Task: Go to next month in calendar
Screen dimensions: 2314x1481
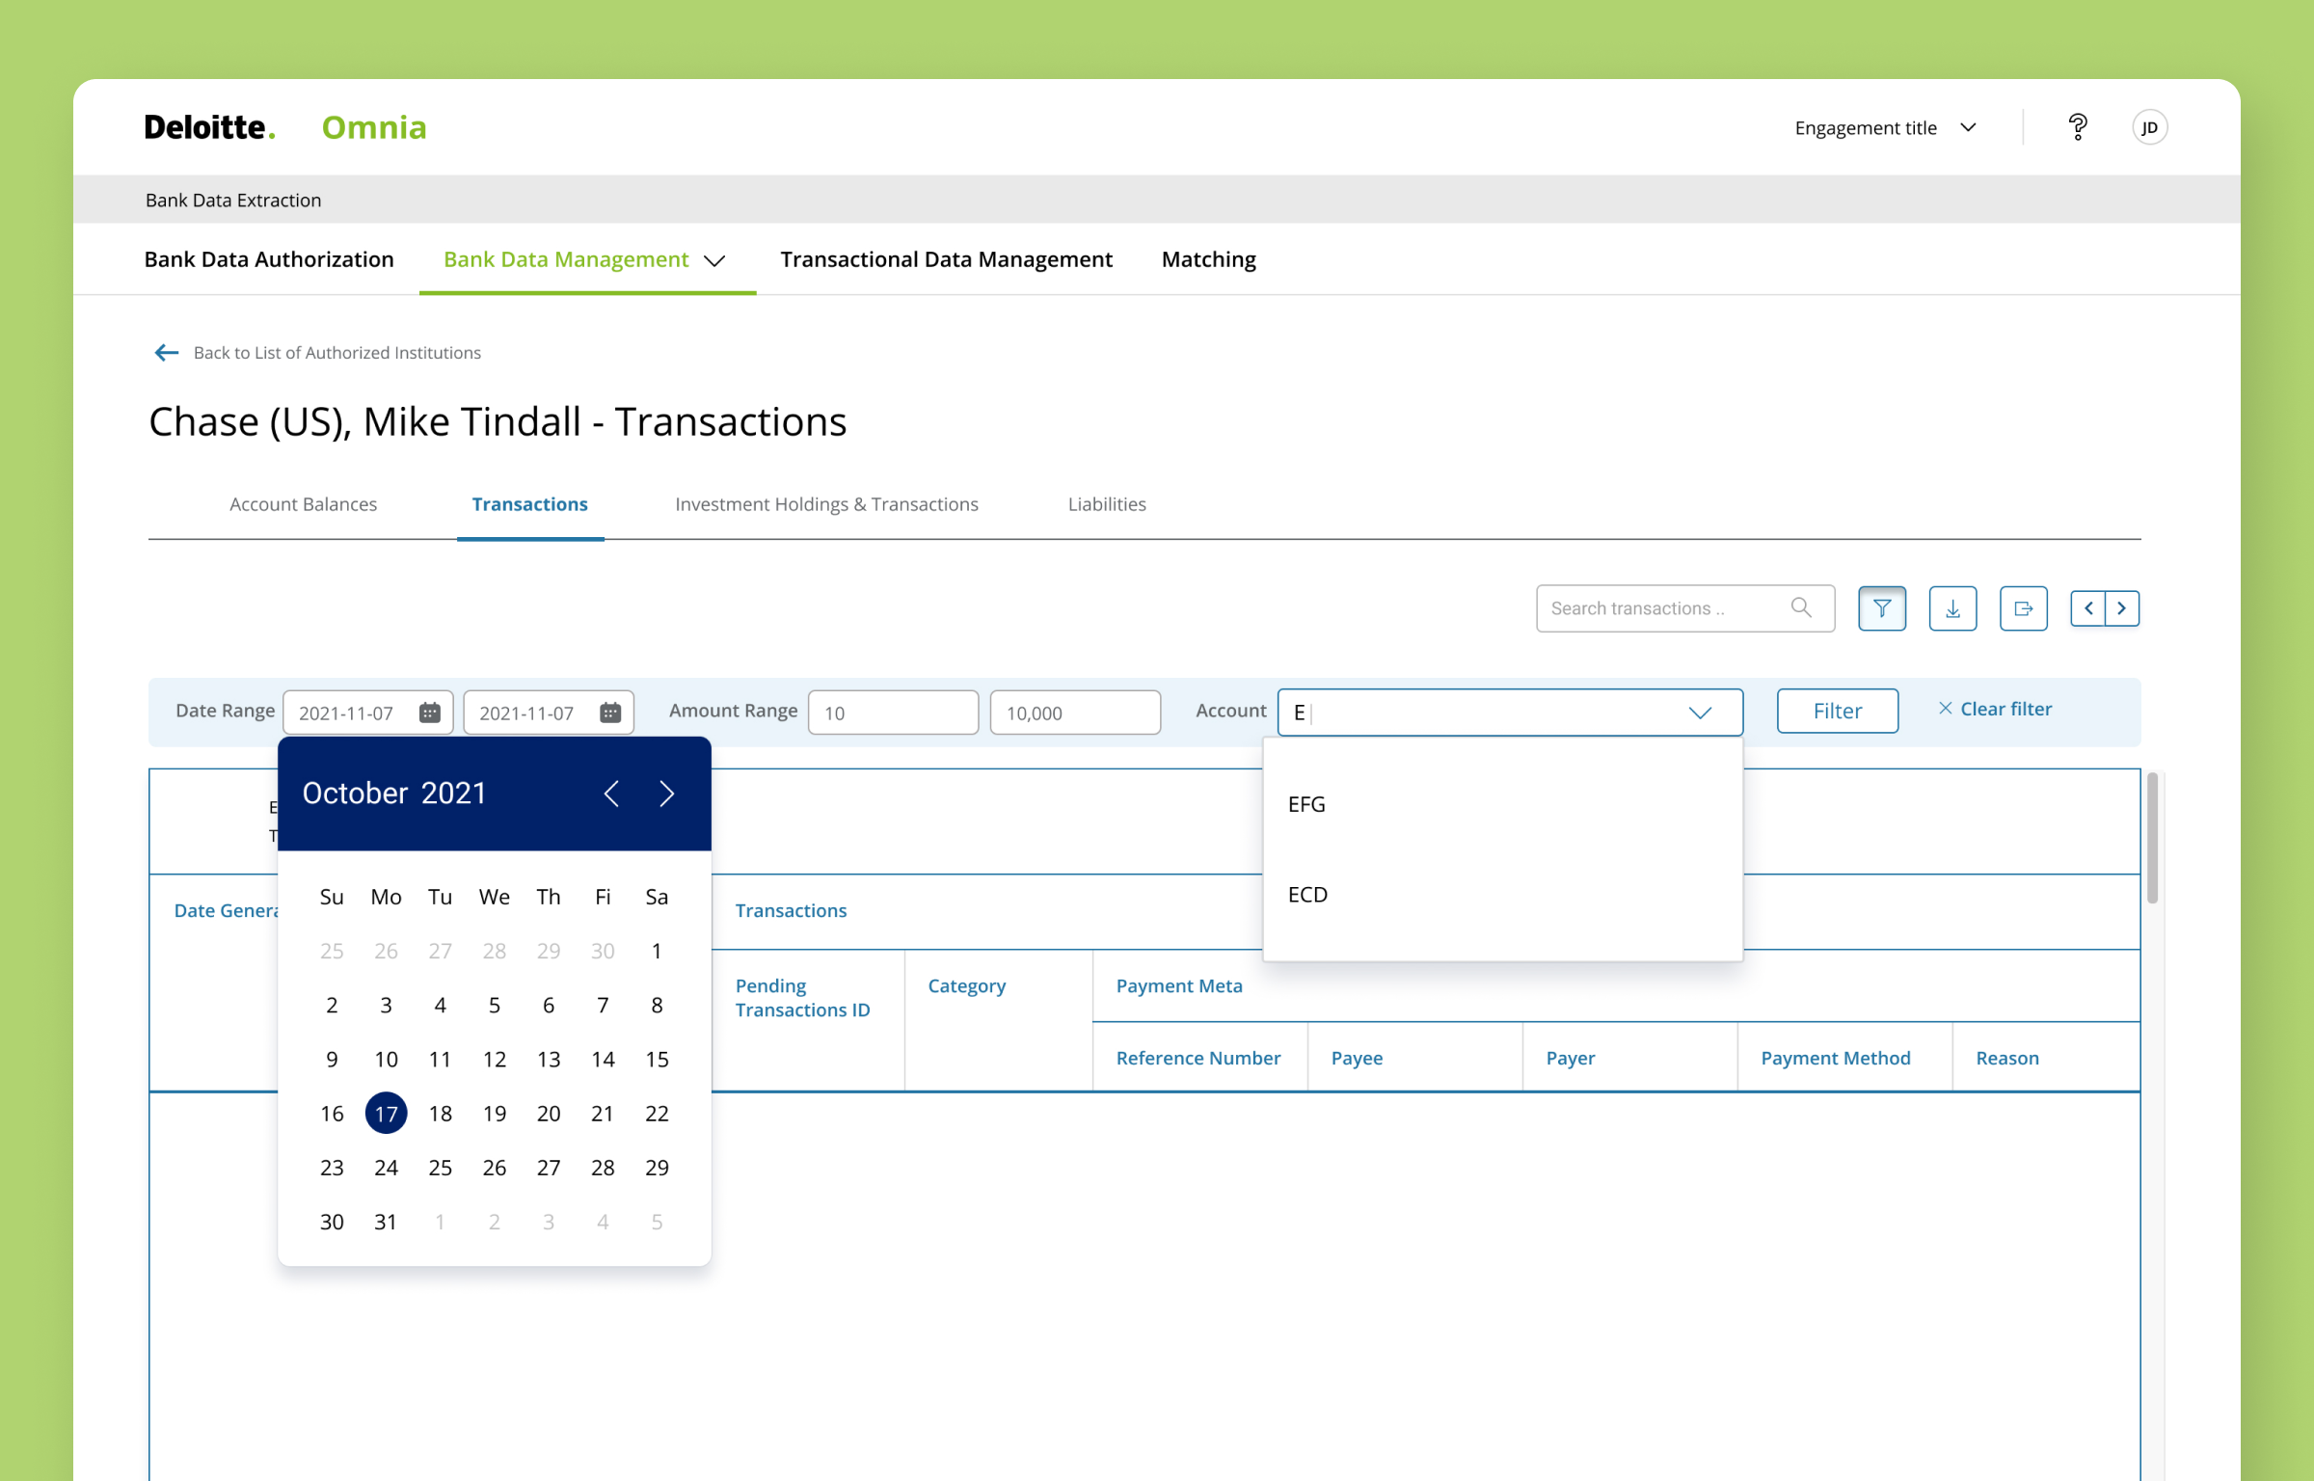Action: point(667,794)
